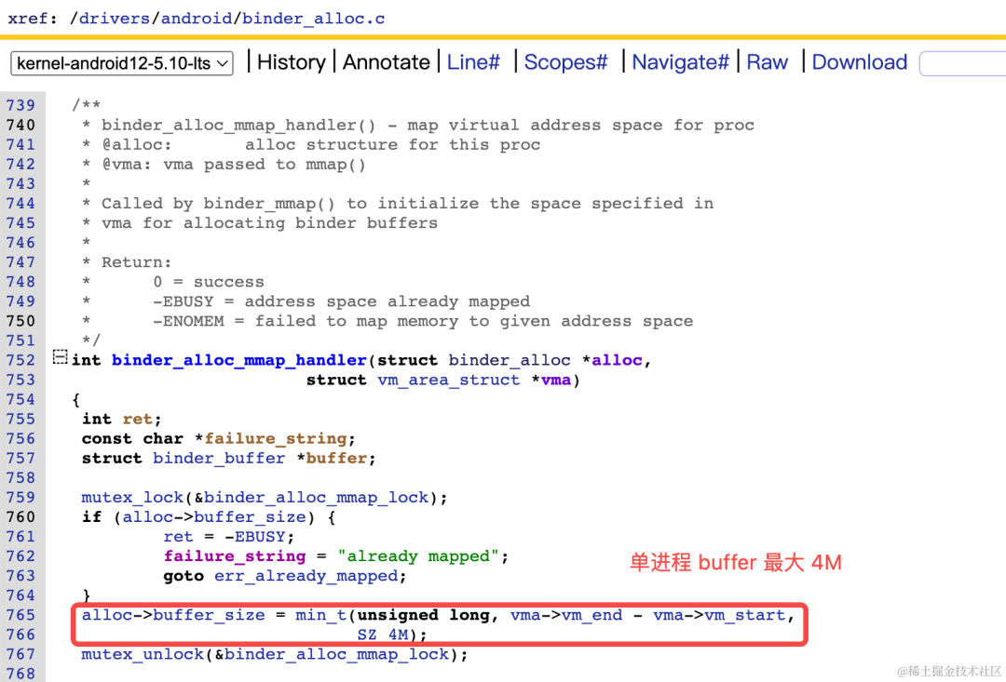Jump to line number 752
Image resolution: width=1006 pixels, height=682 pixels.
point(20,360)
